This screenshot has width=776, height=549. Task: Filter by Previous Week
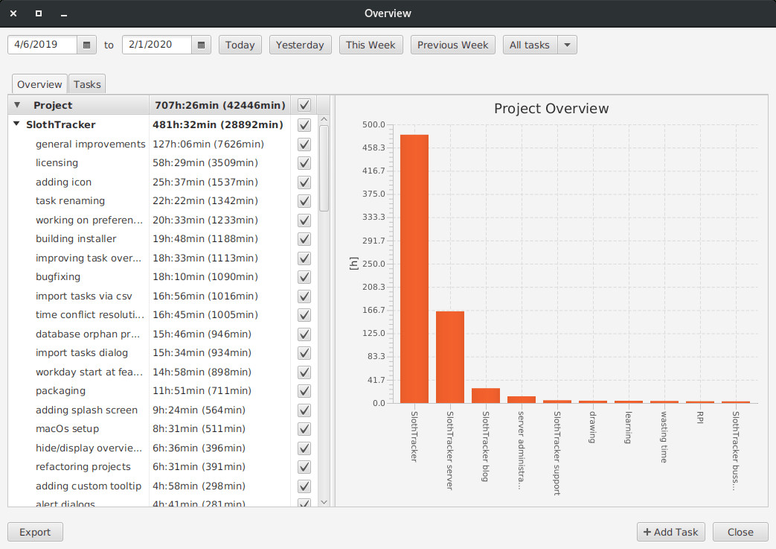(x=453, y=45)
